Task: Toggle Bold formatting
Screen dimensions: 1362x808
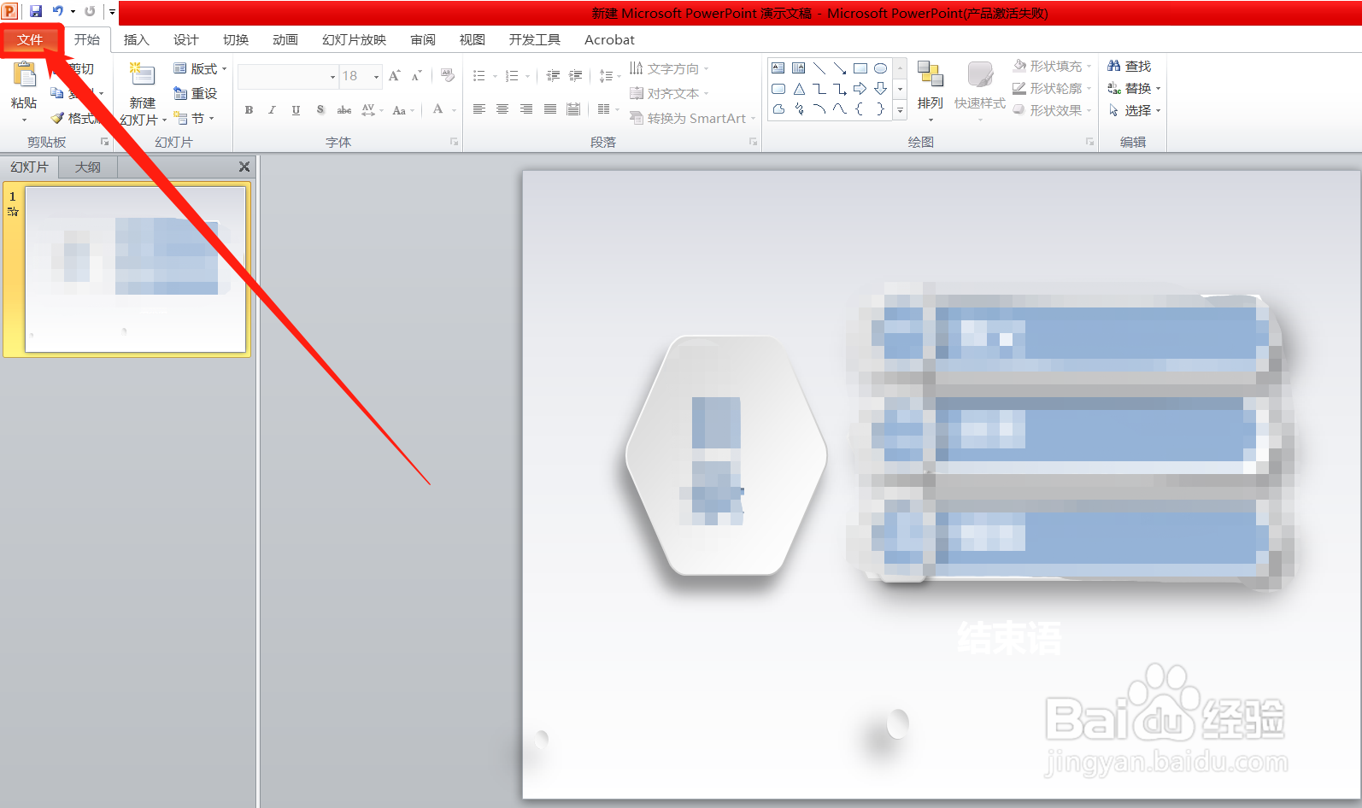Action: point(249,110)
